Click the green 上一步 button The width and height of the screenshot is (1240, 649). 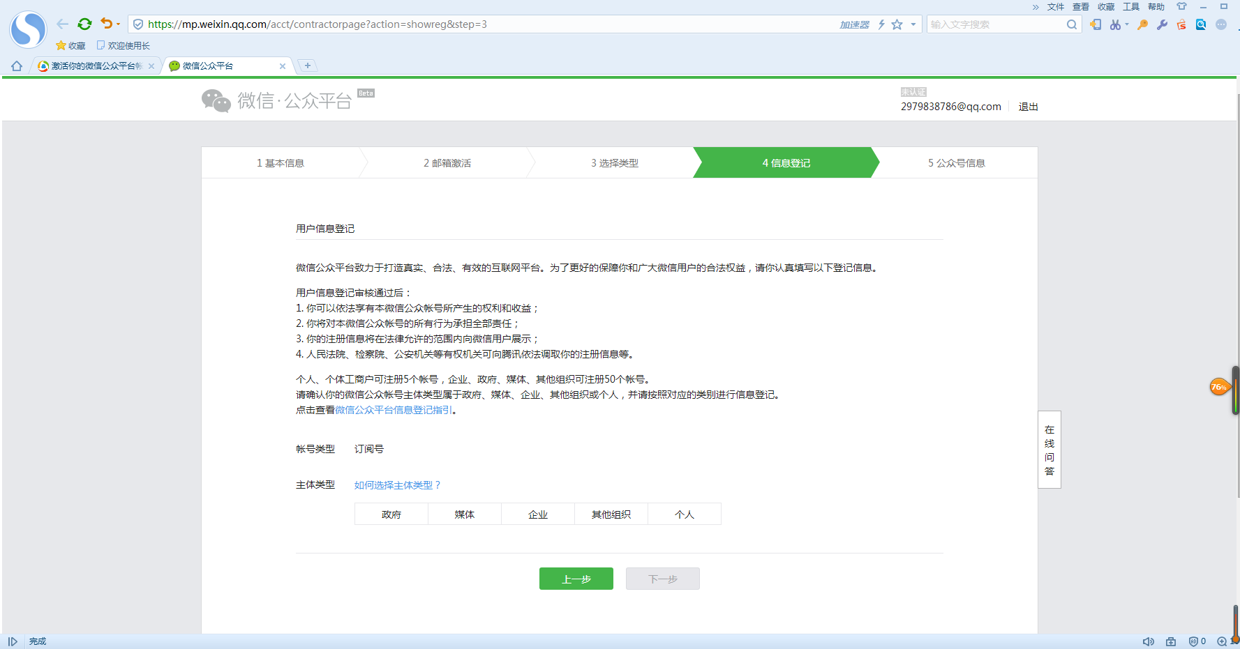[x=576, y=579]
